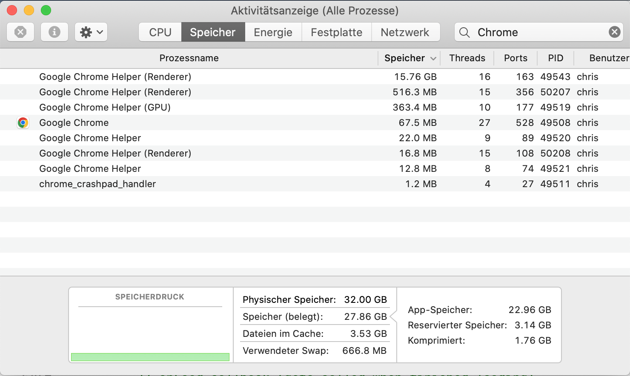Viewport: 630px width, 376px height.
Task: Click the magnifying glass search icon
Action: click(464, 32)
